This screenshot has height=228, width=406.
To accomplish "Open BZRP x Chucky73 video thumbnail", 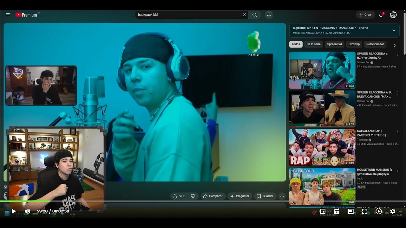I will 322,70.
